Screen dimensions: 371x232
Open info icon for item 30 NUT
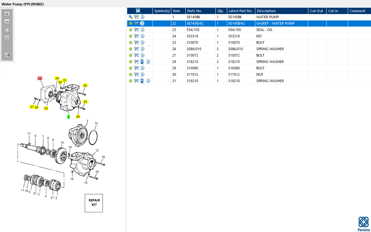[x=142, y=74]
